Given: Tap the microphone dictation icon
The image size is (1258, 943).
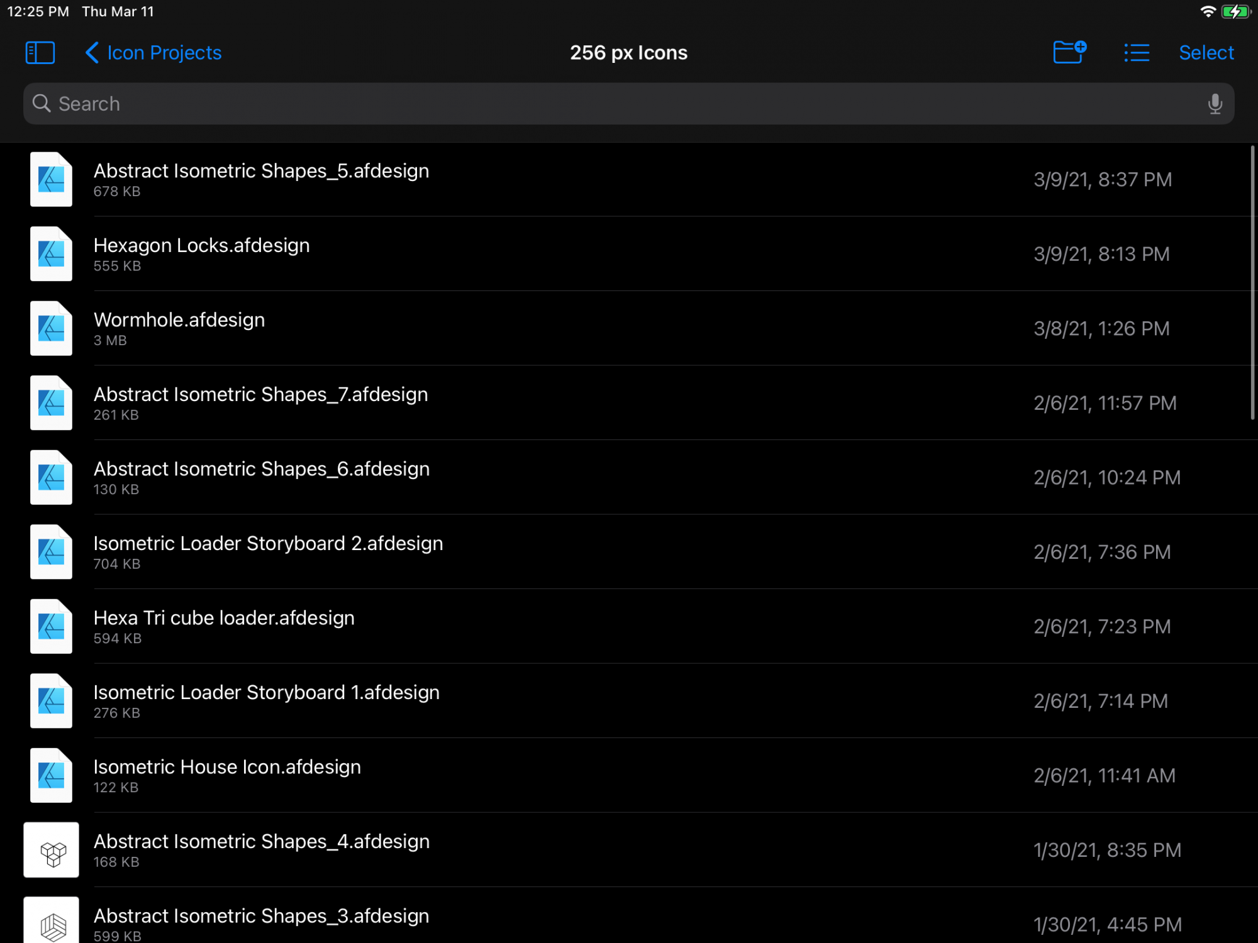Looking at the screenshot, I should (x=1215, y=104).
